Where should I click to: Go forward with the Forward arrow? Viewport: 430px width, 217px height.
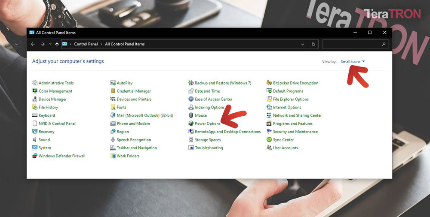click(43, 44)
